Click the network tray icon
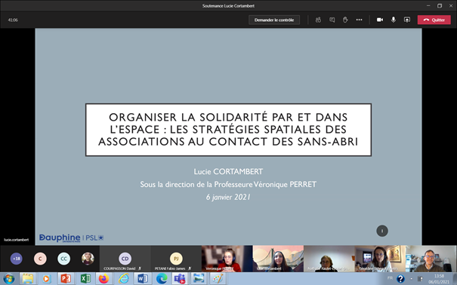Screen dimensions: 457x285 420,279
